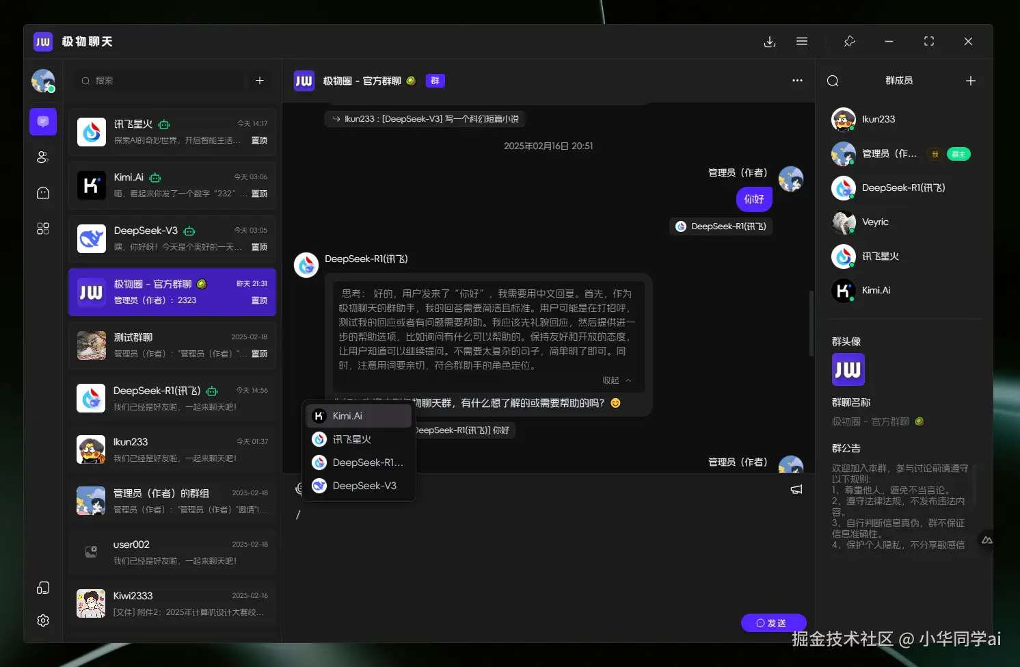1020x667 pixels.
Task: Send the message with 发送 button
Action: pos(774,623)
